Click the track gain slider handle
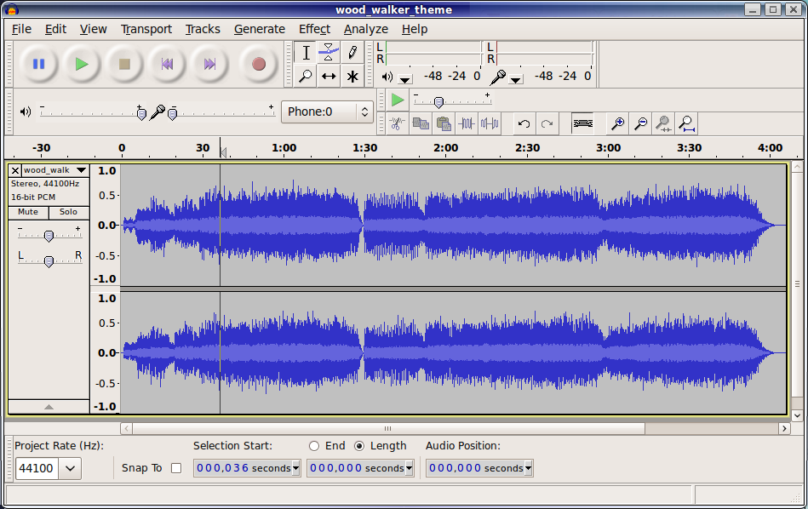The height and width of the screenshot is (509, 808). [x=49, y=236]
